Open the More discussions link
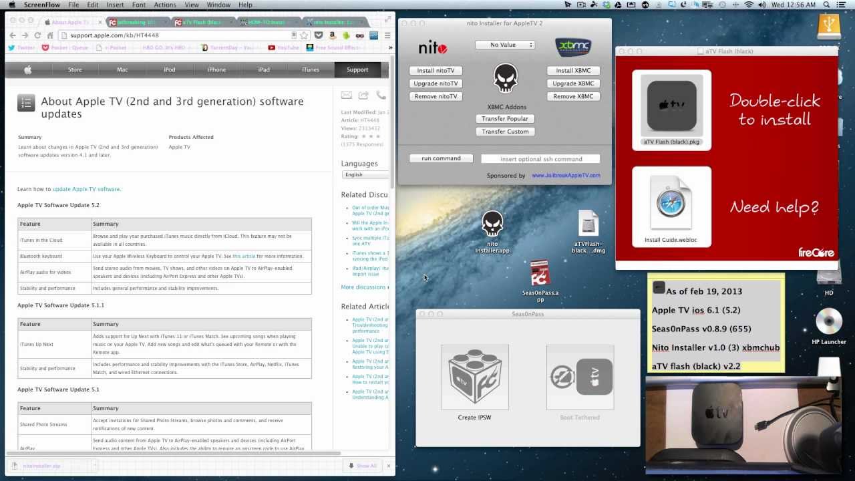 [x=363, y=287]
